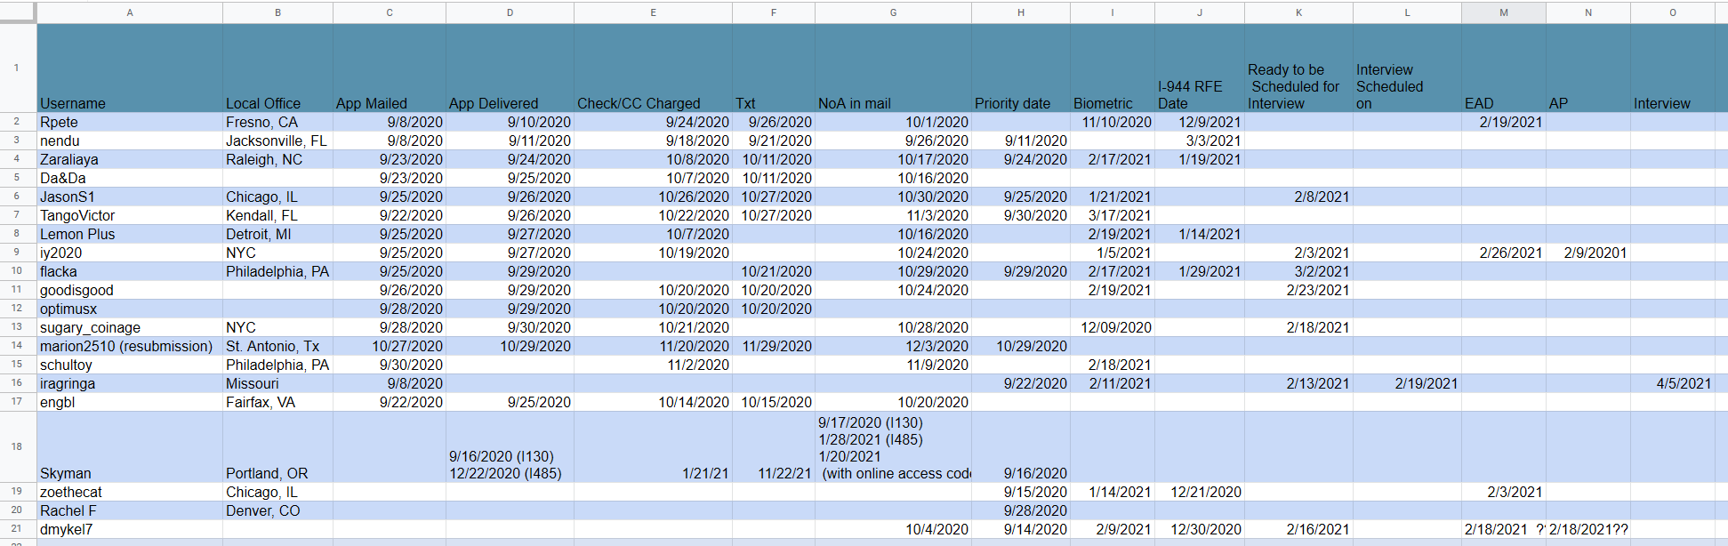The image size is (1728, 546).
Task: Select the marion2510 (resubmission) cell
Action: click(x=130, y=346)
